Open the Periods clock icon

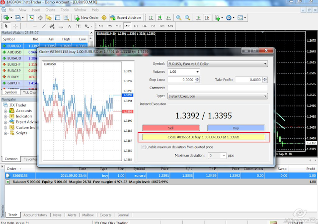pyautogui.click(x=229, y=18)
